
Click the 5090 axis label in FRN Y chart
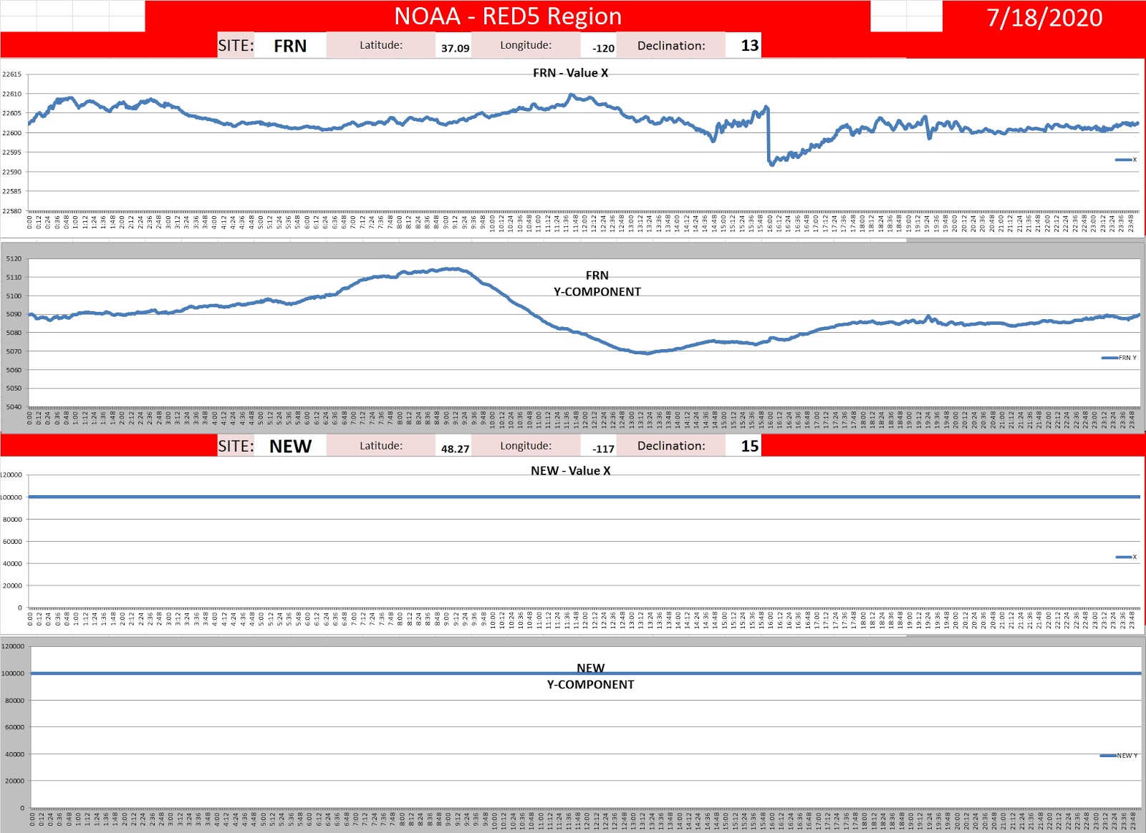point(14,314)
